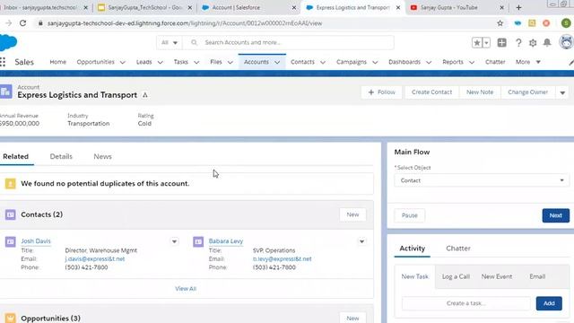The height and width of the screenshot is (323, 574).
Task: Select the Log a Call tab
Action: pos(456,276)
